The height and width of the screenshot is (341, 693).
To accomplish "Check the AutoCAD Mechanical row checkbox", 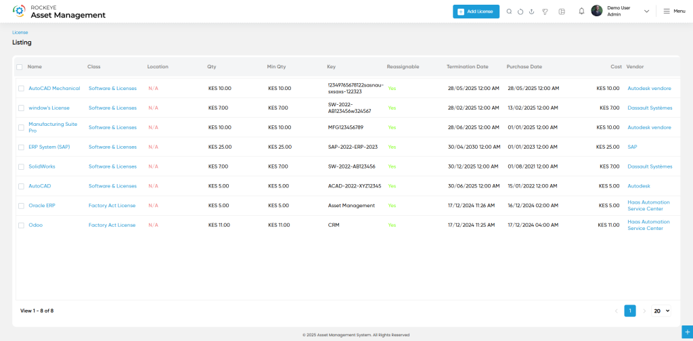I will 21,89.
